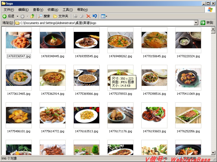
Task: Go up one folder level
Action: point(33,16)
